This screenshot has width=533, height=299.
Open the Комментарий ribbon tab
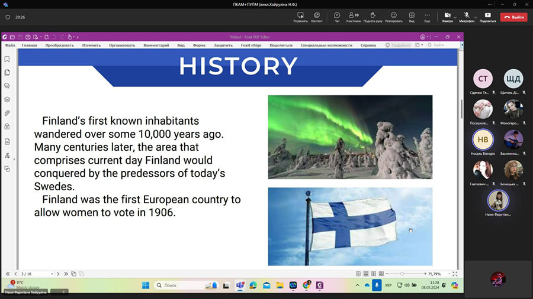point(156,45)
